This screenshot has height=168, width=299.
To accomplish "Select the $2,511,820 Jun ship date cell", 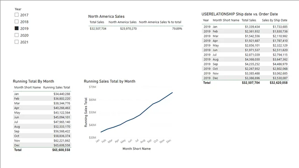I will tap(280, 50).
